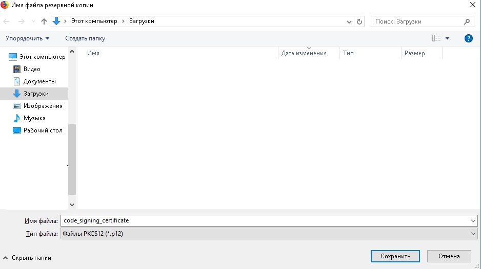Select 'Загрузки' in the sidebar

[x=34, y=94]
